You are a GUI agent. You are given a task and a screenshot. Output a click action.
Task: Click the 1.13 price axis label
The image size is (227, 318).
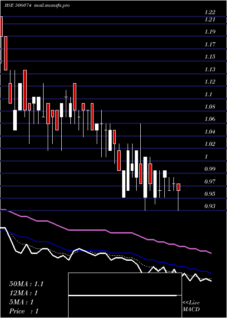tap(210, 70)
